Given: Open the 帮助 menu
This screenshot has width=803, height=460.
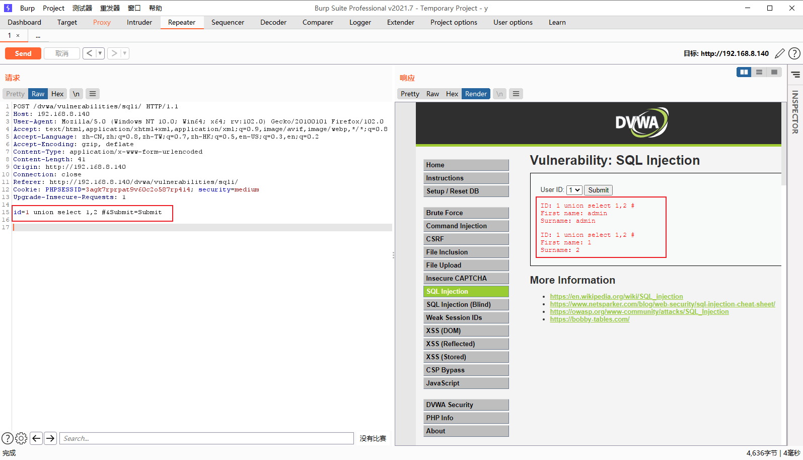Looking at the screenshot, I should tap(156, 8).
